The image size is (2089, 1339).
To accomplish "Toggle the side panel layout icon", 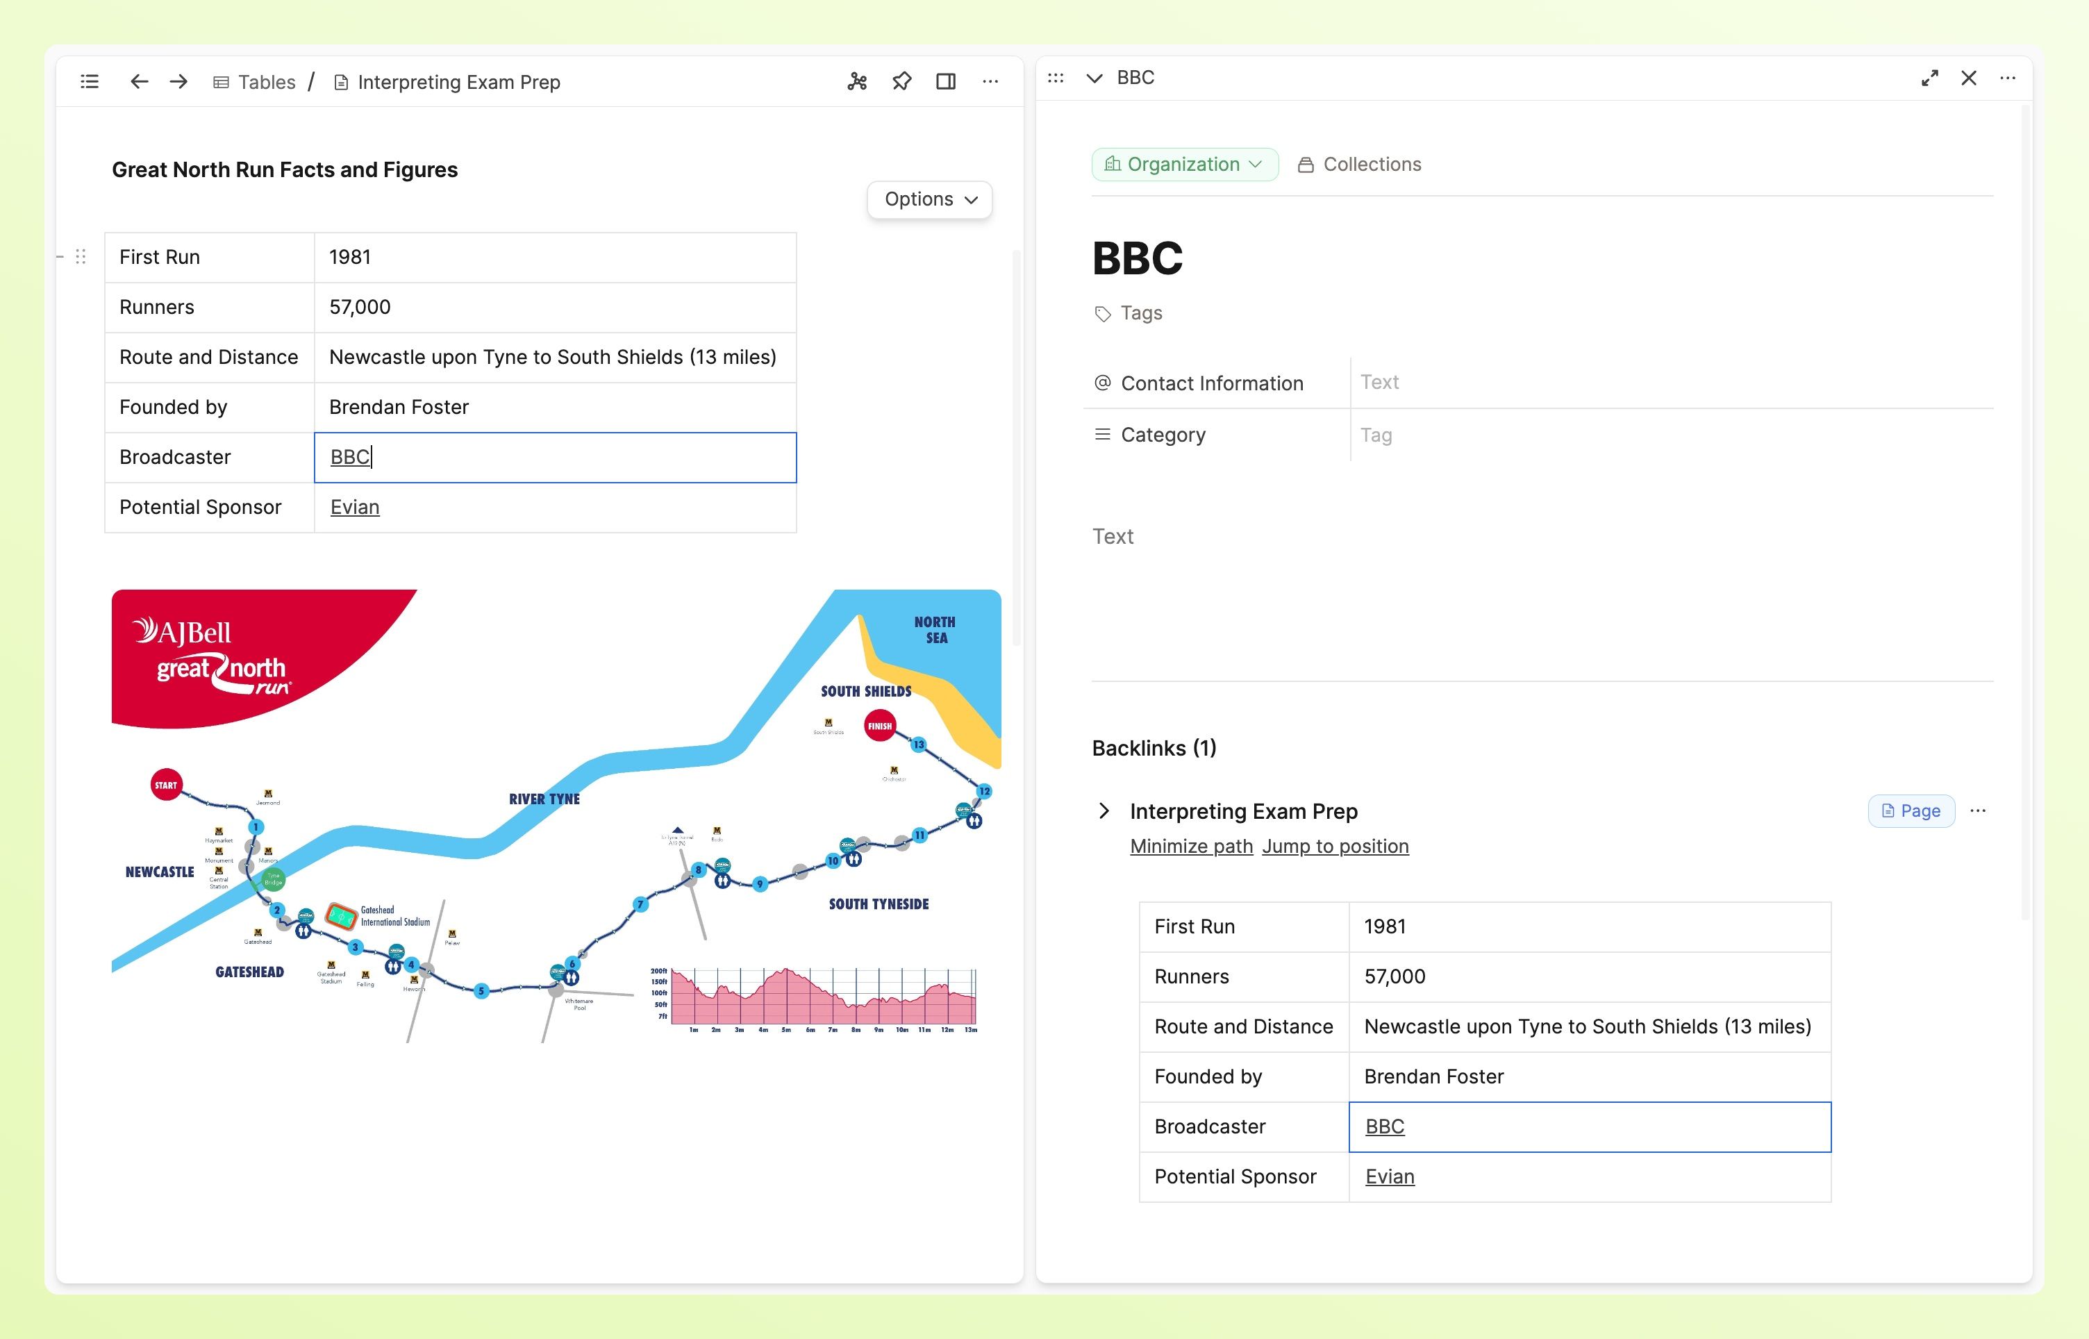I will pos(946,82).
